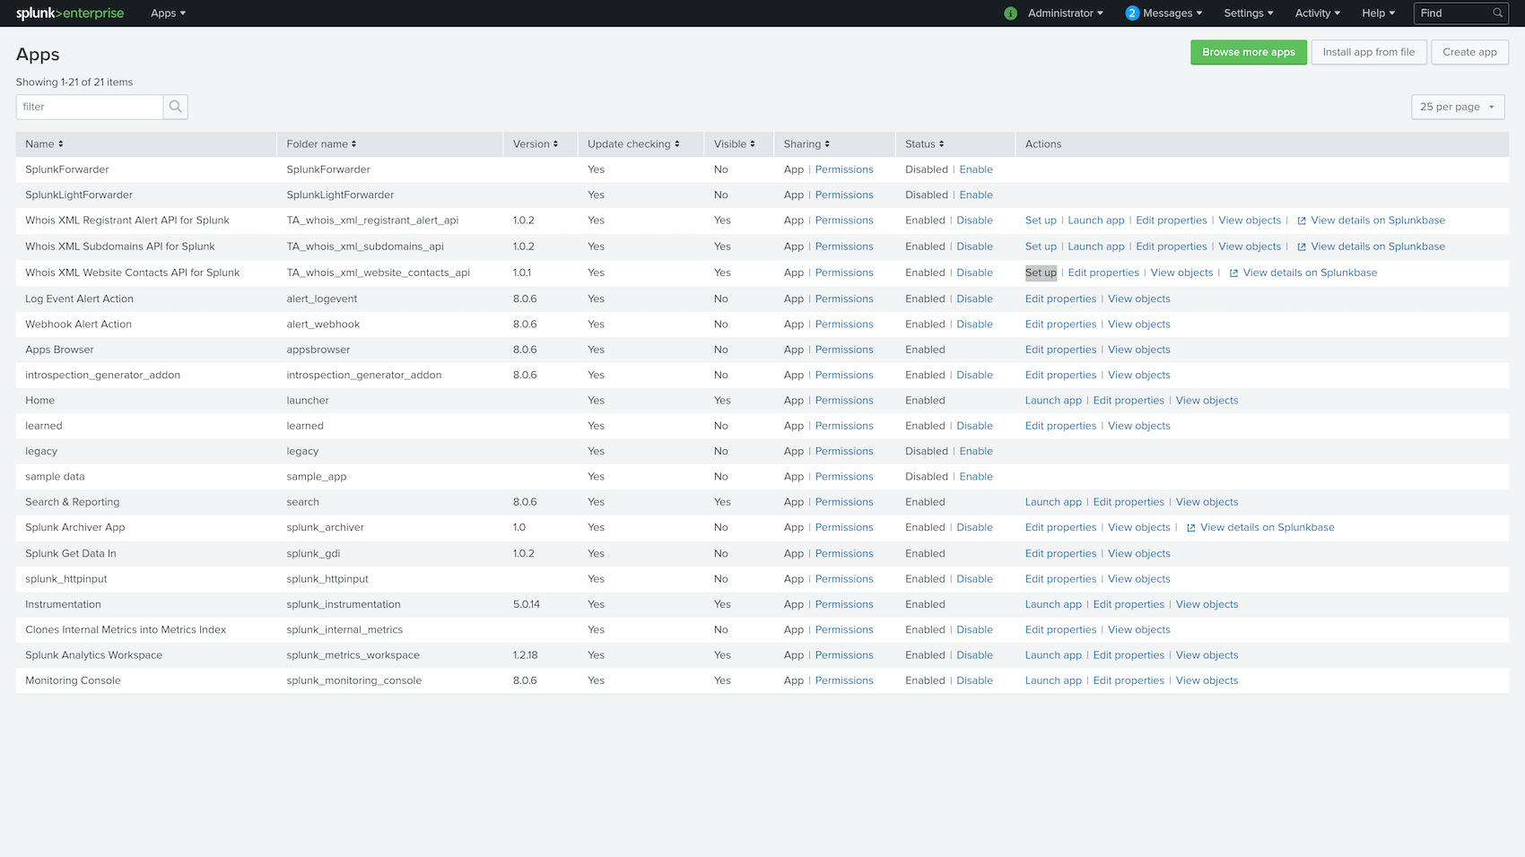Launch the Monitoring Console app
1525x857 pixels.
point(1053,681)
